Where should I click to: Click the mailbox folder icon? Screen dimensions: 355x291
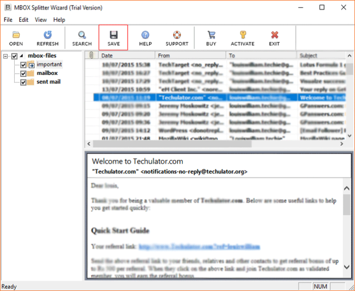[31, 73]
